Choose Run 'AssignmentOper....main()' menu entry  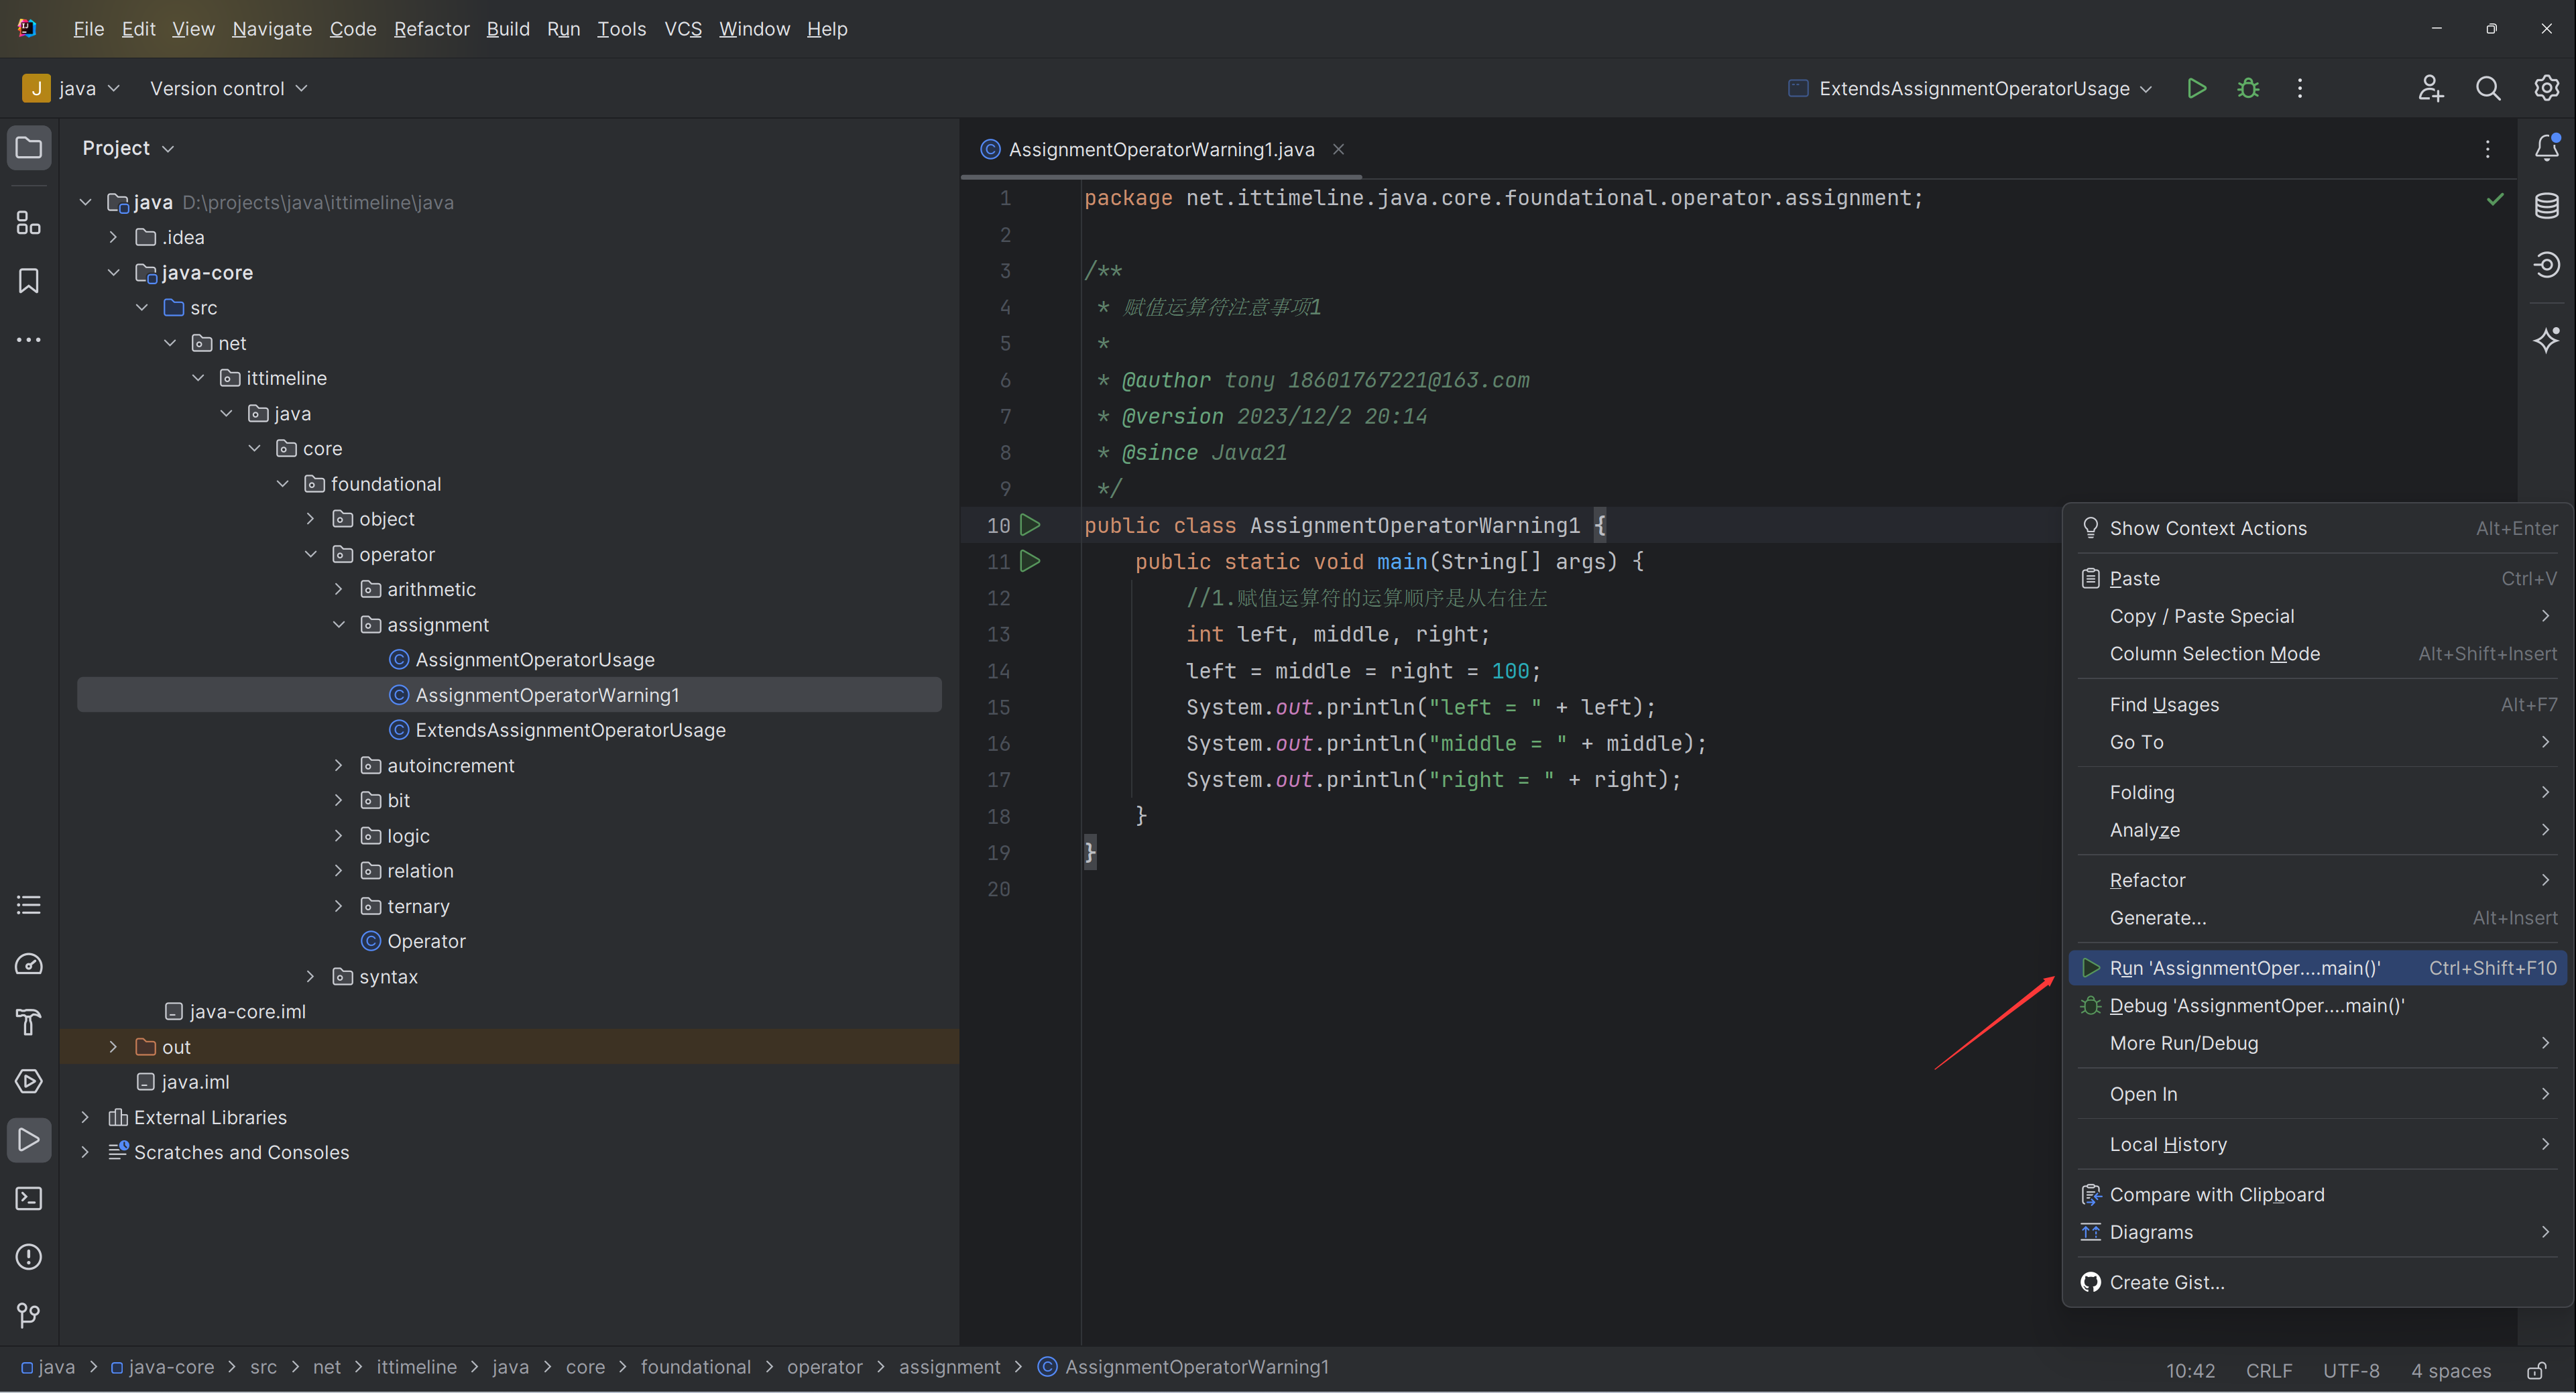[x=2318, y=968]
